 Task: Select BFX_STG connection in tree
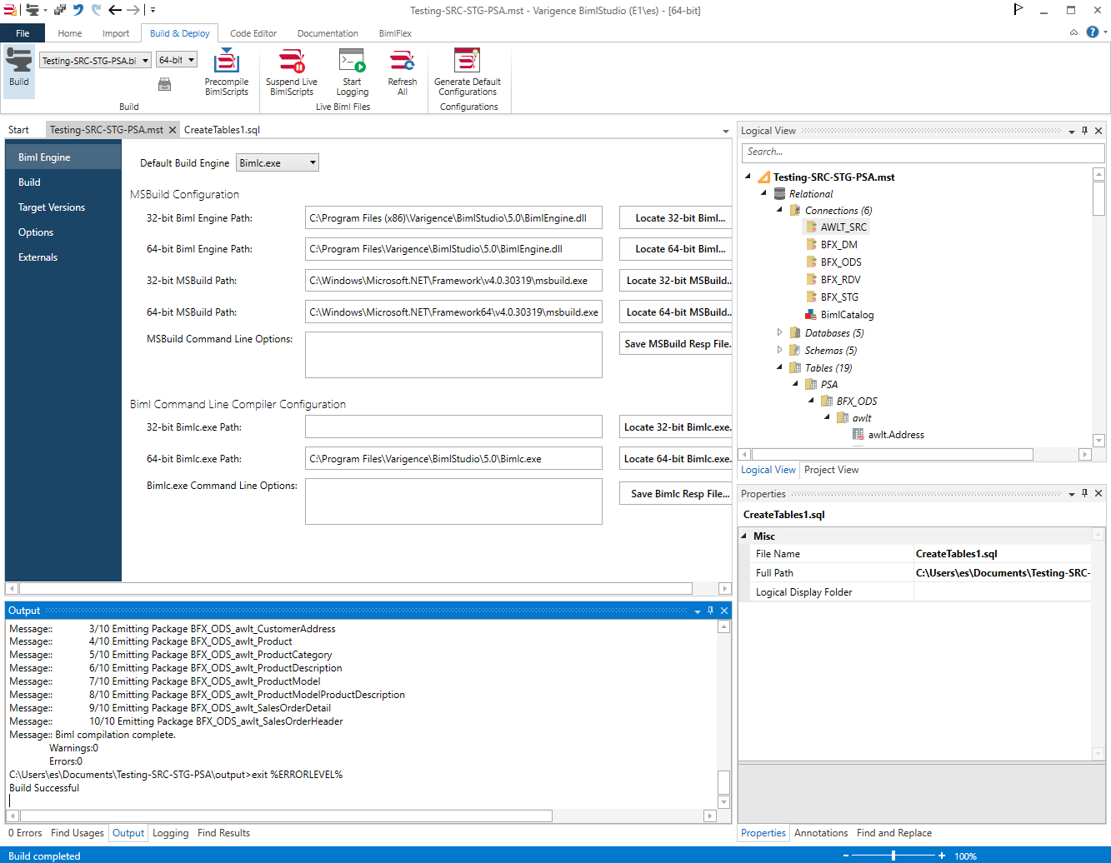[838, 297]
